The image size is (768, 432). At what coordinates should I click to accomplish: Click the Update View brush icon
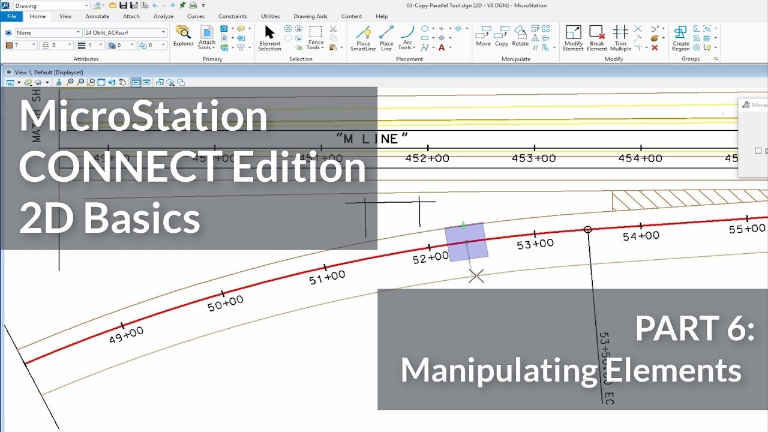coord(59,82)
